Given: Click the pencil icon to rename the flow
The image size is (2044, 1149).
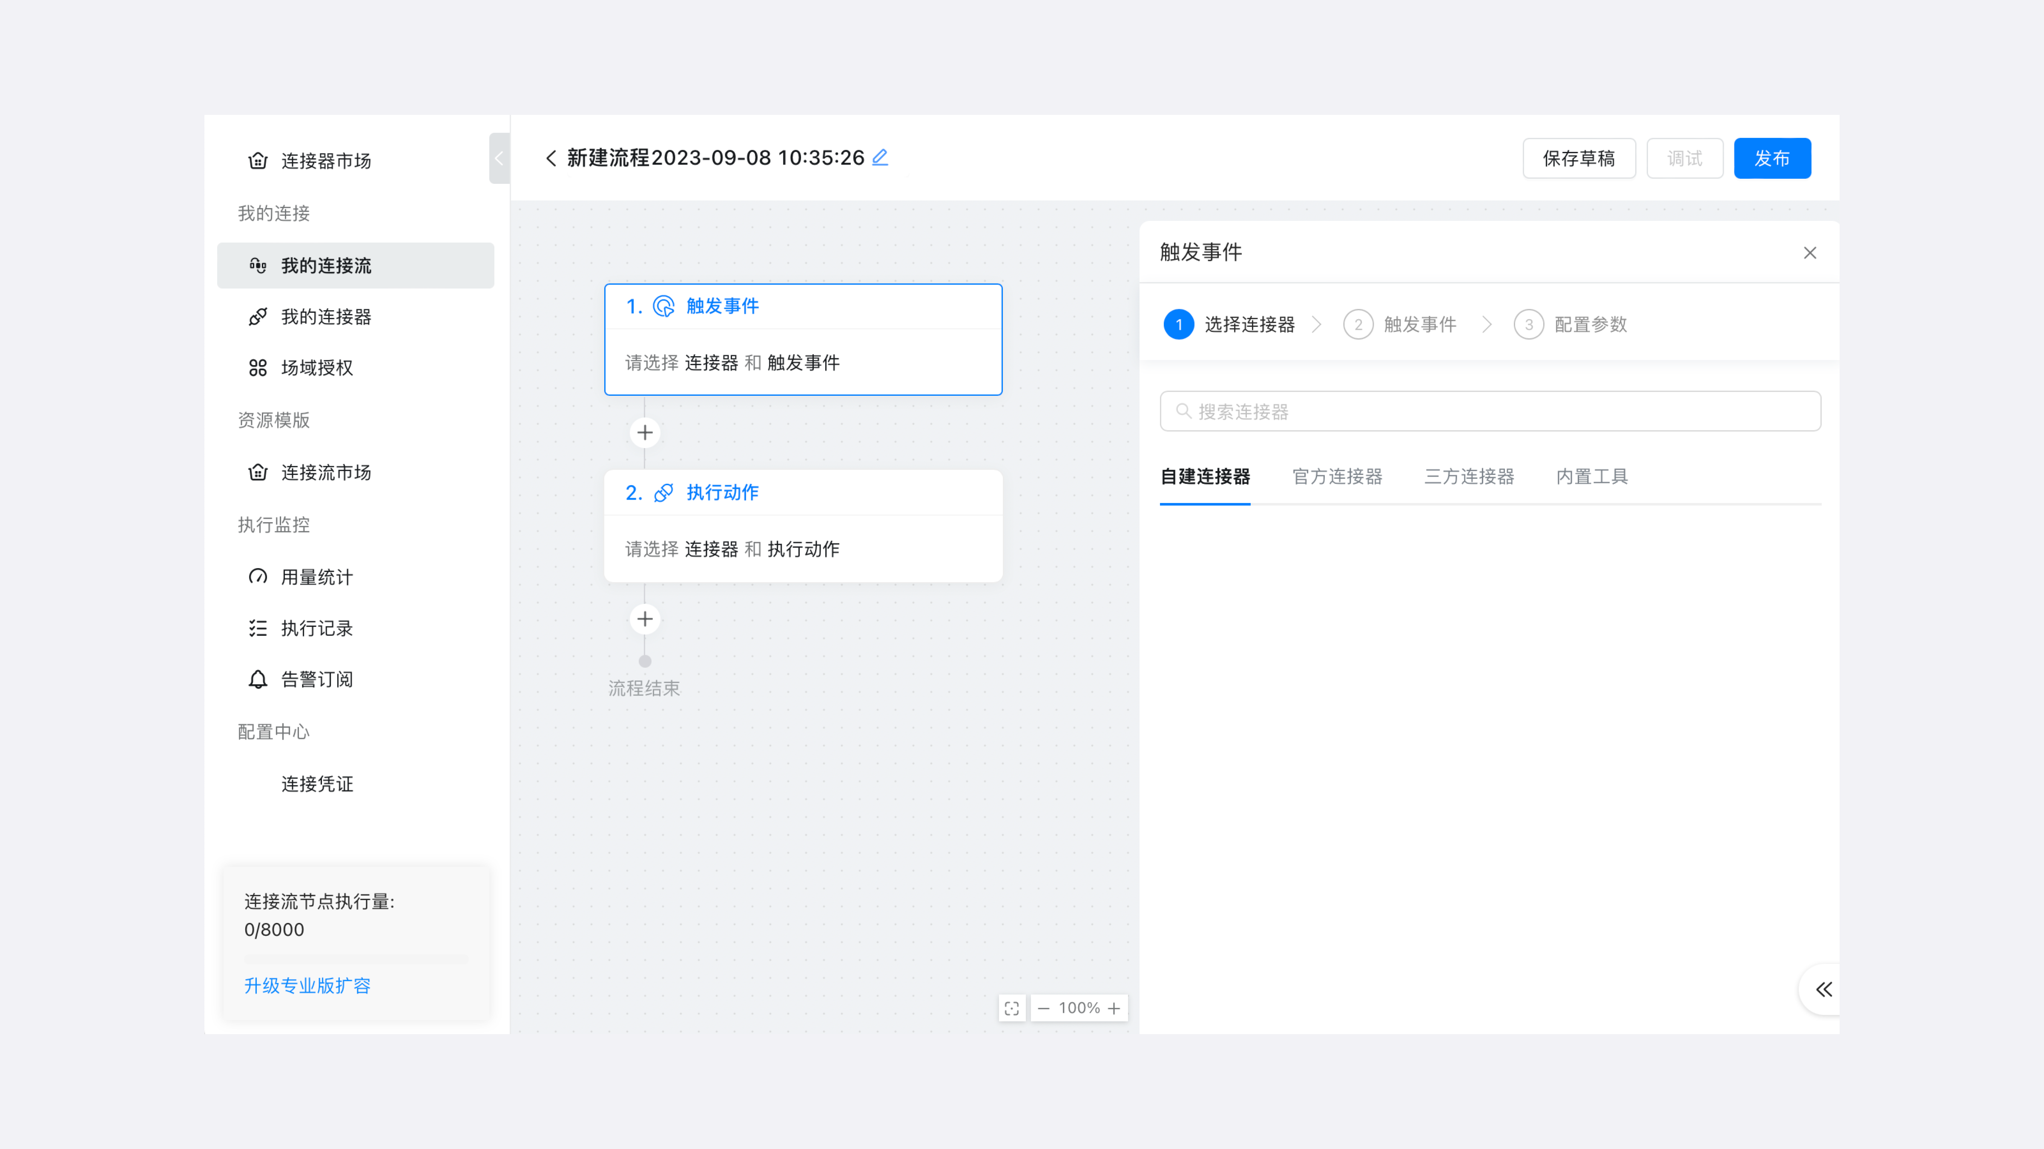Looking at the screenshot, I should point(879,158).
